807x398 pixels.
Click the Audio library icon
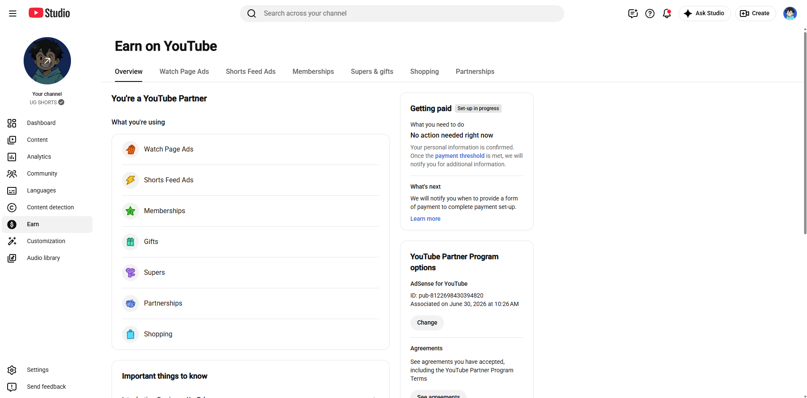click(12, 258)
